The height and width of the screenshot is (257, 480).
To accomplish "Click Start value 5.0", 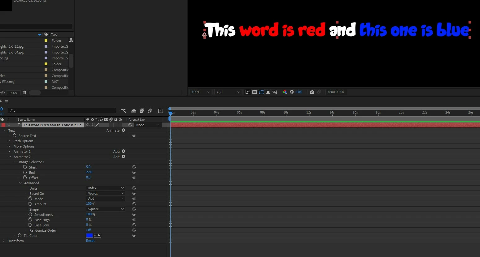I will click(x=88, y=167).
